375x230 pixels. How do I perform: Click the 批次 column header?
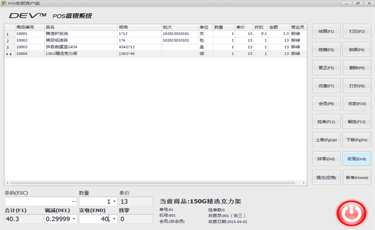pos(180,27)
